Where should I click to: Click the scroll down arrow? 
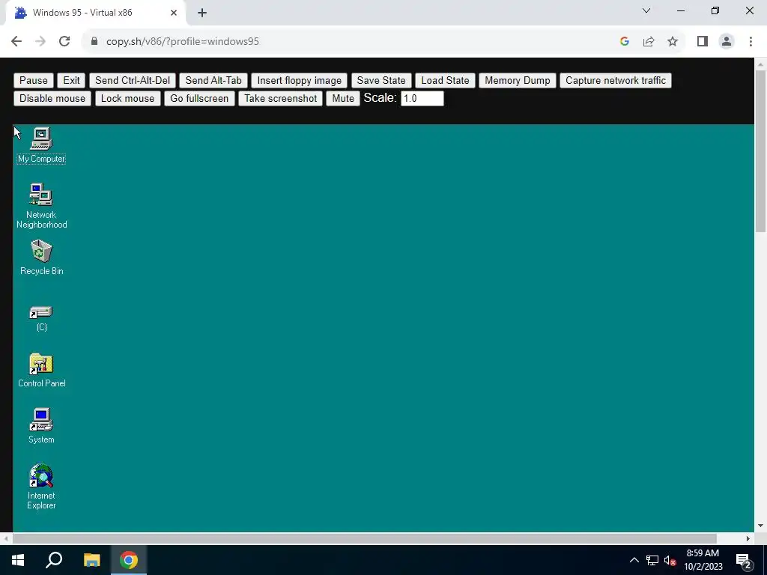coord(761,526)
